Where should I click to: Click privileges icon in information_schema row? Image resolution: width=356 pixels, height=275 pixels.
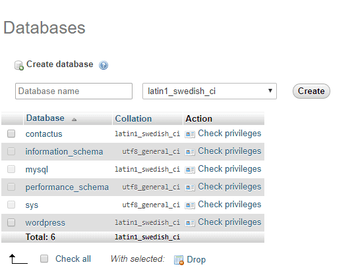tap(190, 152)
